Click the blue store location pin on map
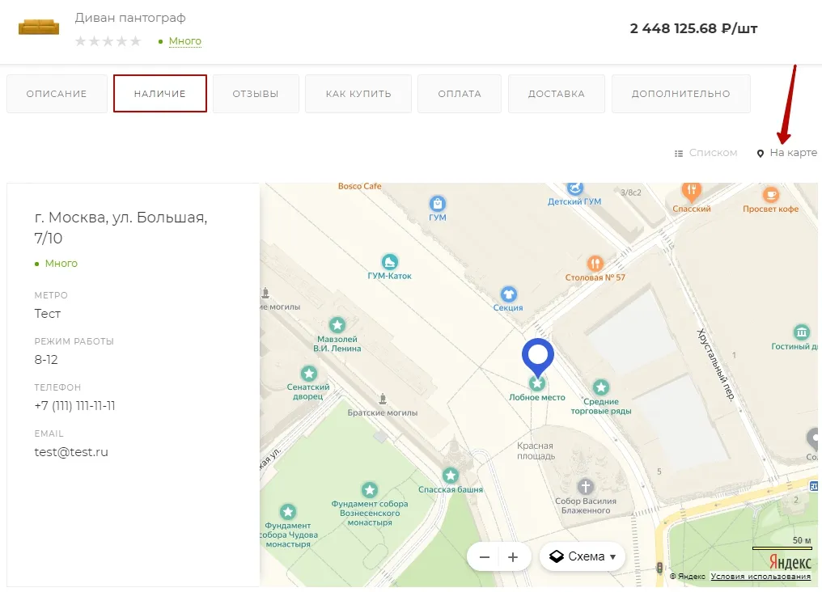Viewport: 822px width, 592px height. tap(537, 357)
